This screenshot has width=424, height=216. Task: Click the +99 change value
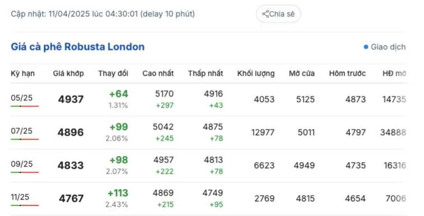(119, 127)
